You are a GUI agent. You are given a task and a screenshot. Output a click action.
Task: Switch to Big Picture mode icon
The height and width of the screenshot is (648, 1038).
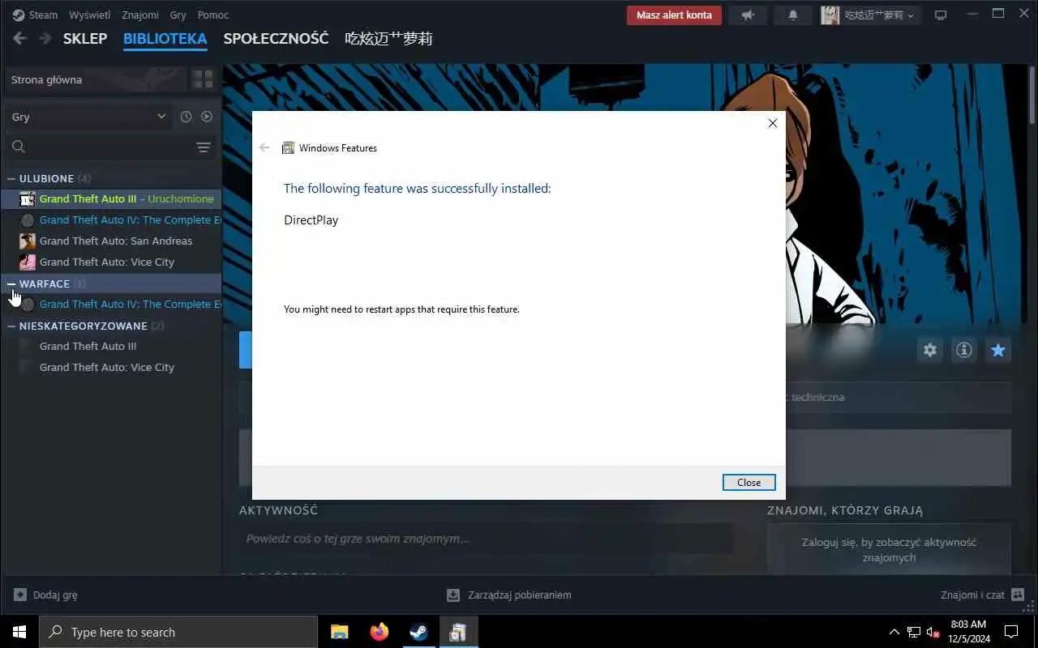point(941,15)
